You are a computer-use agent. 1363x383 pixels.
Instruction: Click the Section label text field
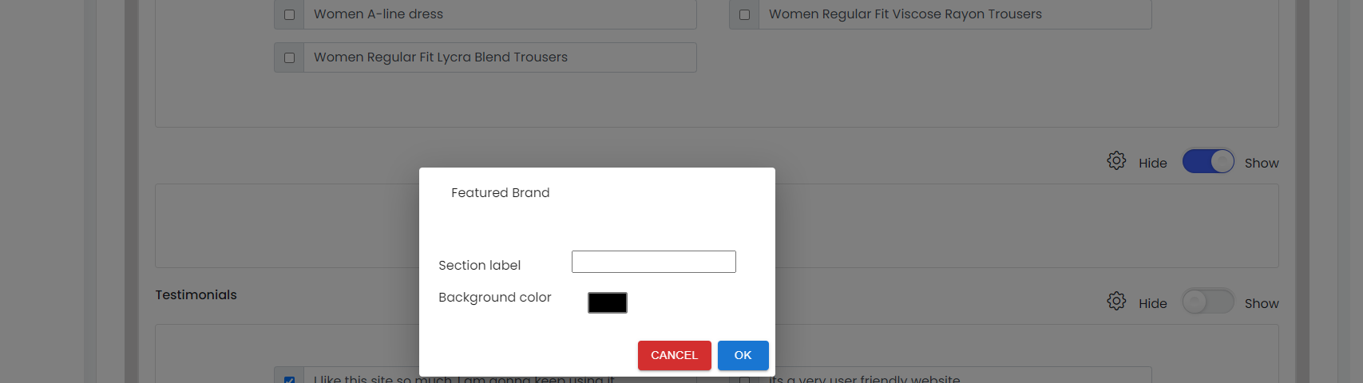tap(654, 262)
